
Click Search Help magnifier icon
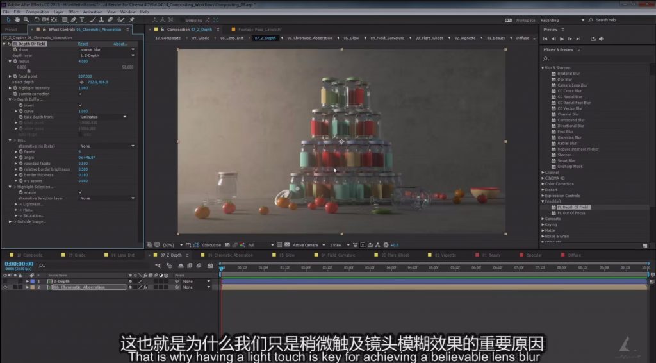click(x=590, y=20)
